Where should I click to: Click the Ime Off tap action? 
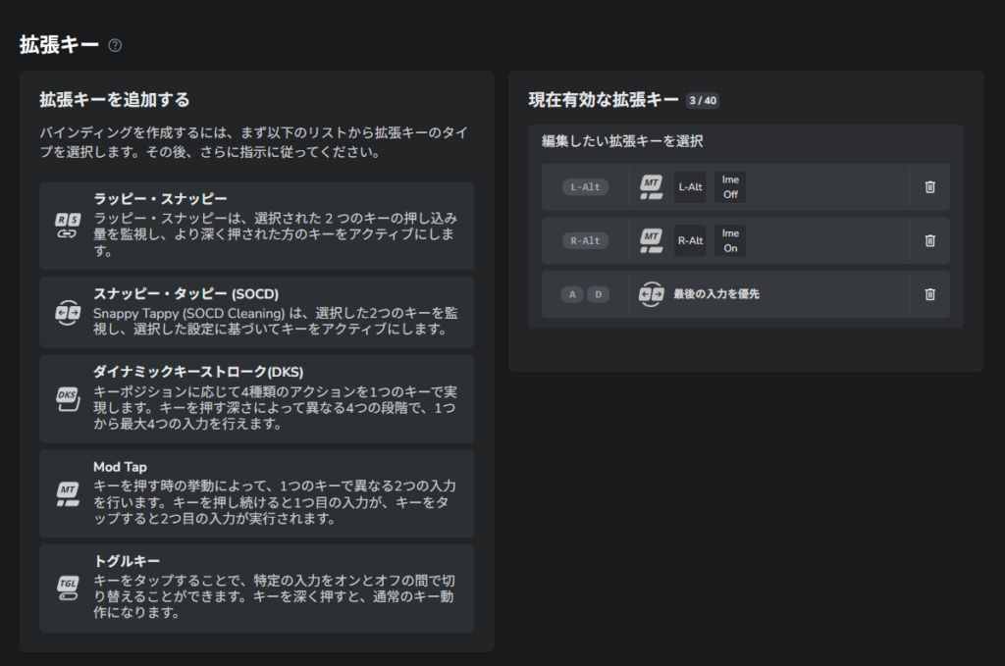tap(730, 187)
